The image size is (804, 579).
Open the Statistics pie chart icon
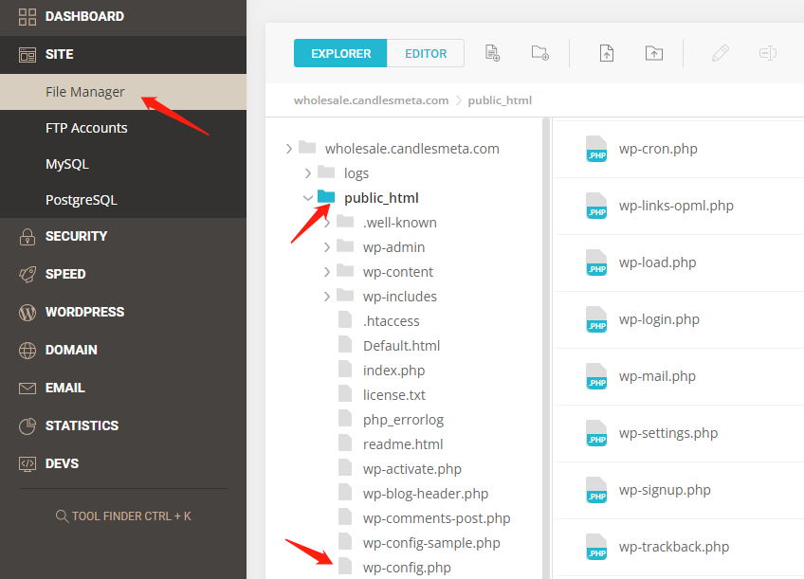[27, 426]
